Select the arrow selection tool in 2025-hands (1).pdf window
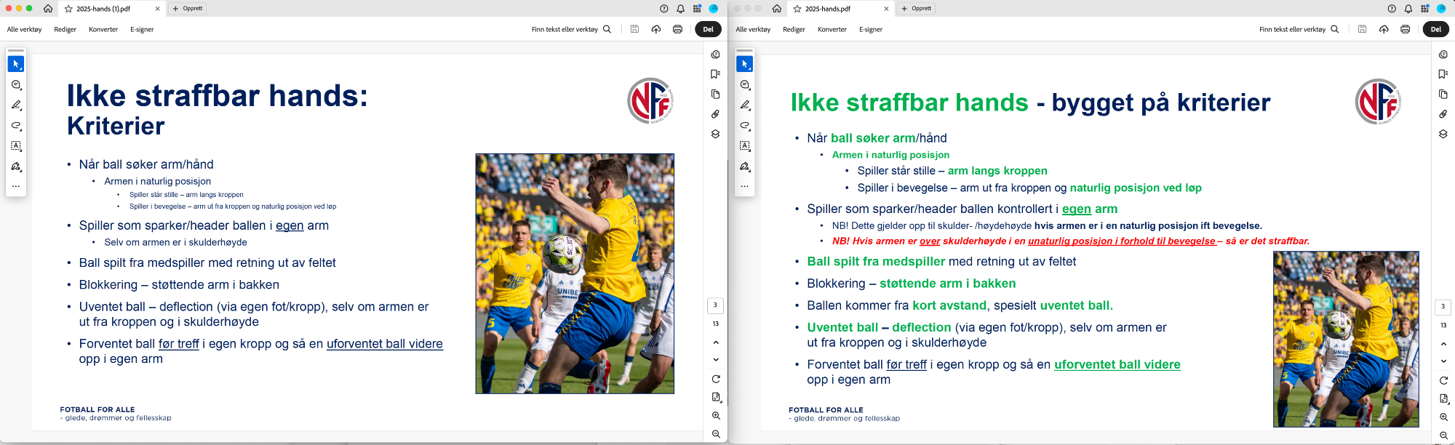1455x445 pixels. (x=16, y=64)
